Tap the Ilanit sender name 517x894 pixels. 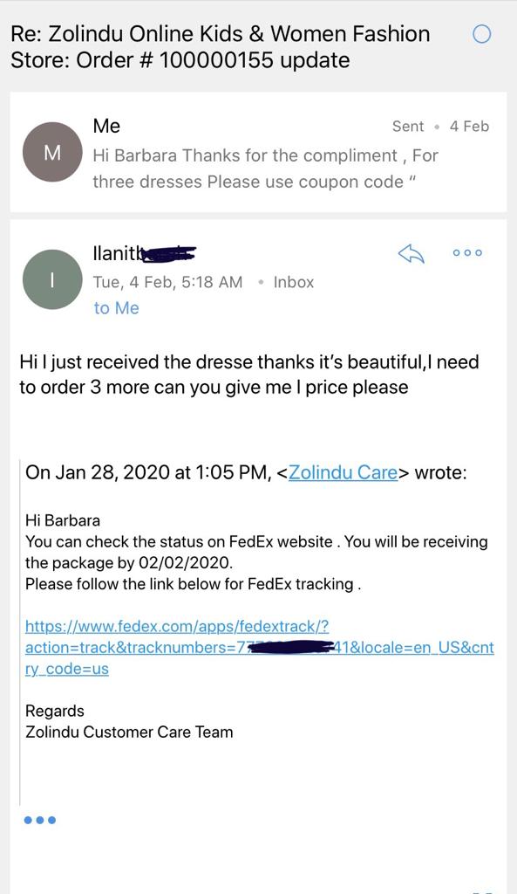pos(145,252)
